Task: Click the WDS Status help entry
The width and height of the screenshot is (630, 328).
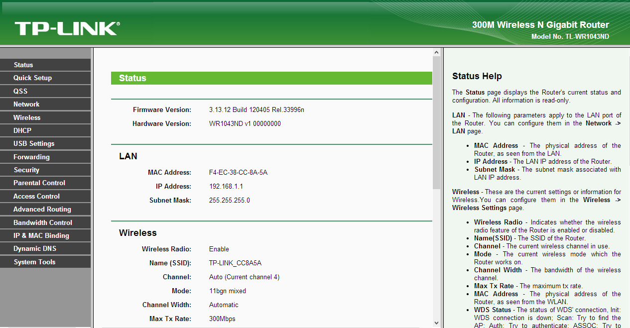Action: pos(547,318)
